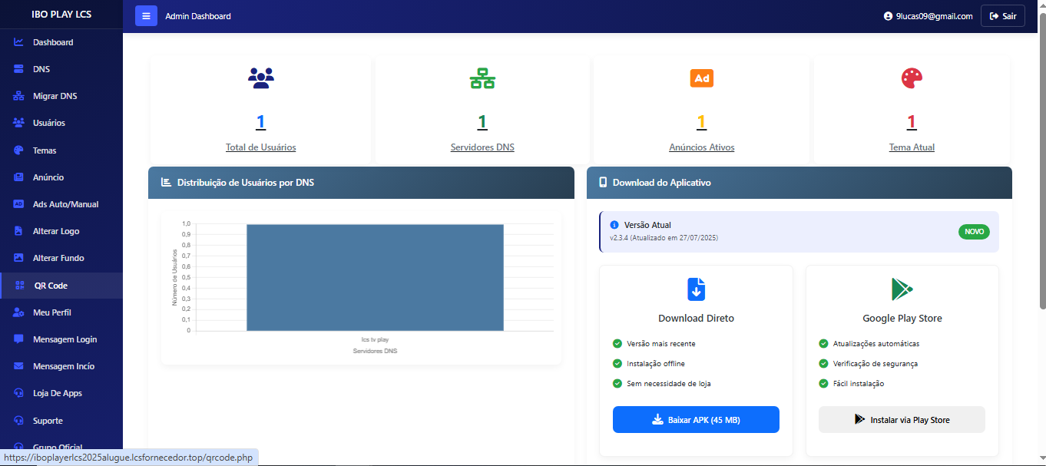1046x466 pixels.
Task: Click the users group icon above Total de Usuários
Action: [260, 78]
